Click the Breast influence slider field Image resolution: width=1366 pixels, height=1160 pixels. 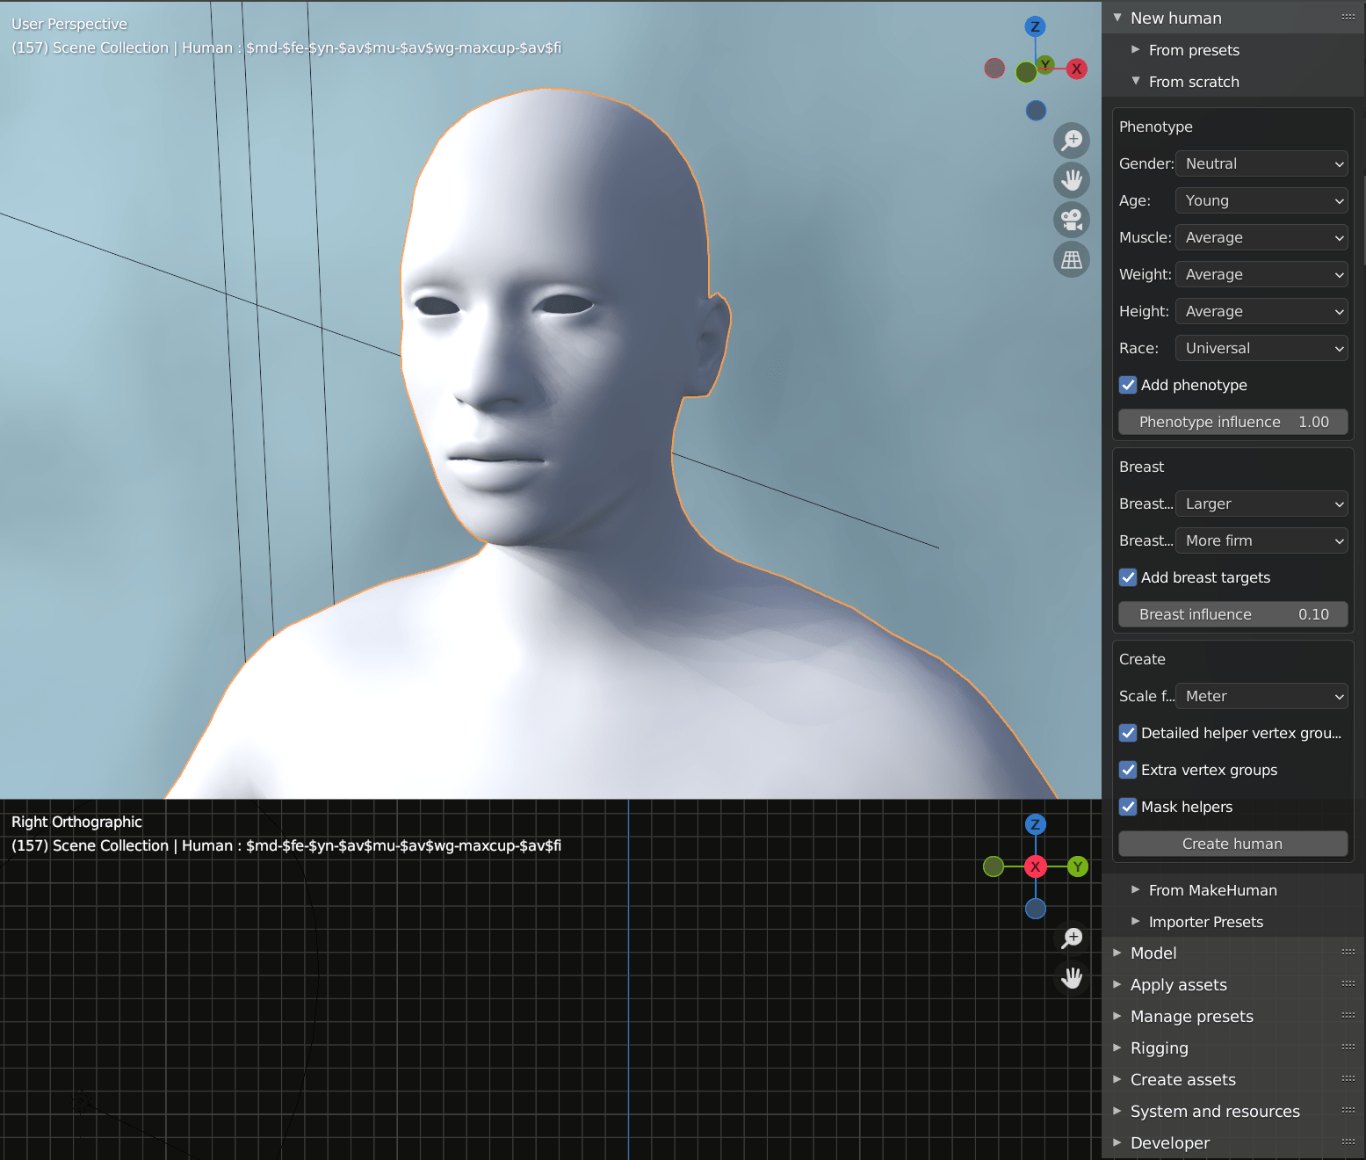[x=1232, y=614]
